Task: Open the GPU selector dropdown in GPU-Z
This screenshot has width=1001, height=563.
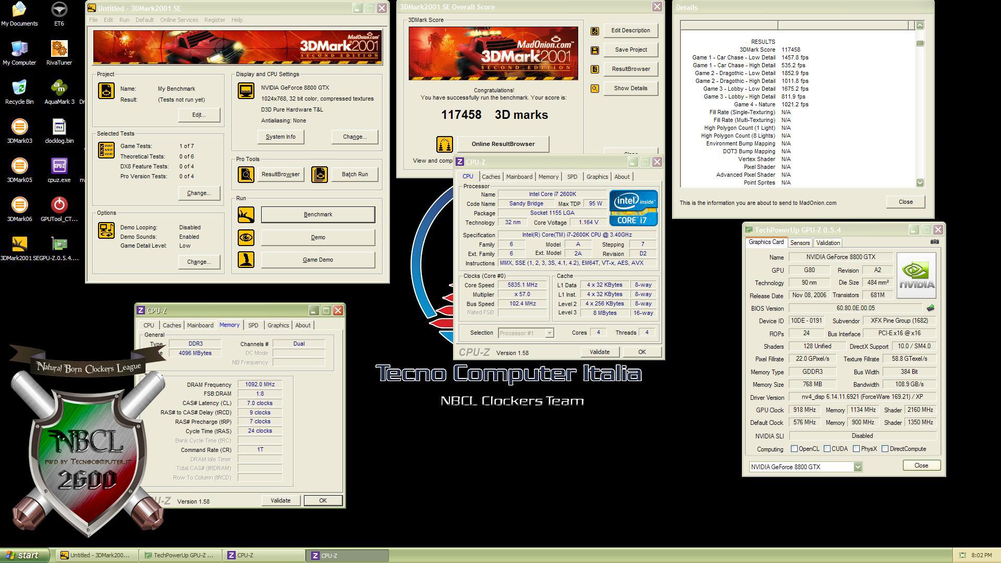Action: (858, 467)
